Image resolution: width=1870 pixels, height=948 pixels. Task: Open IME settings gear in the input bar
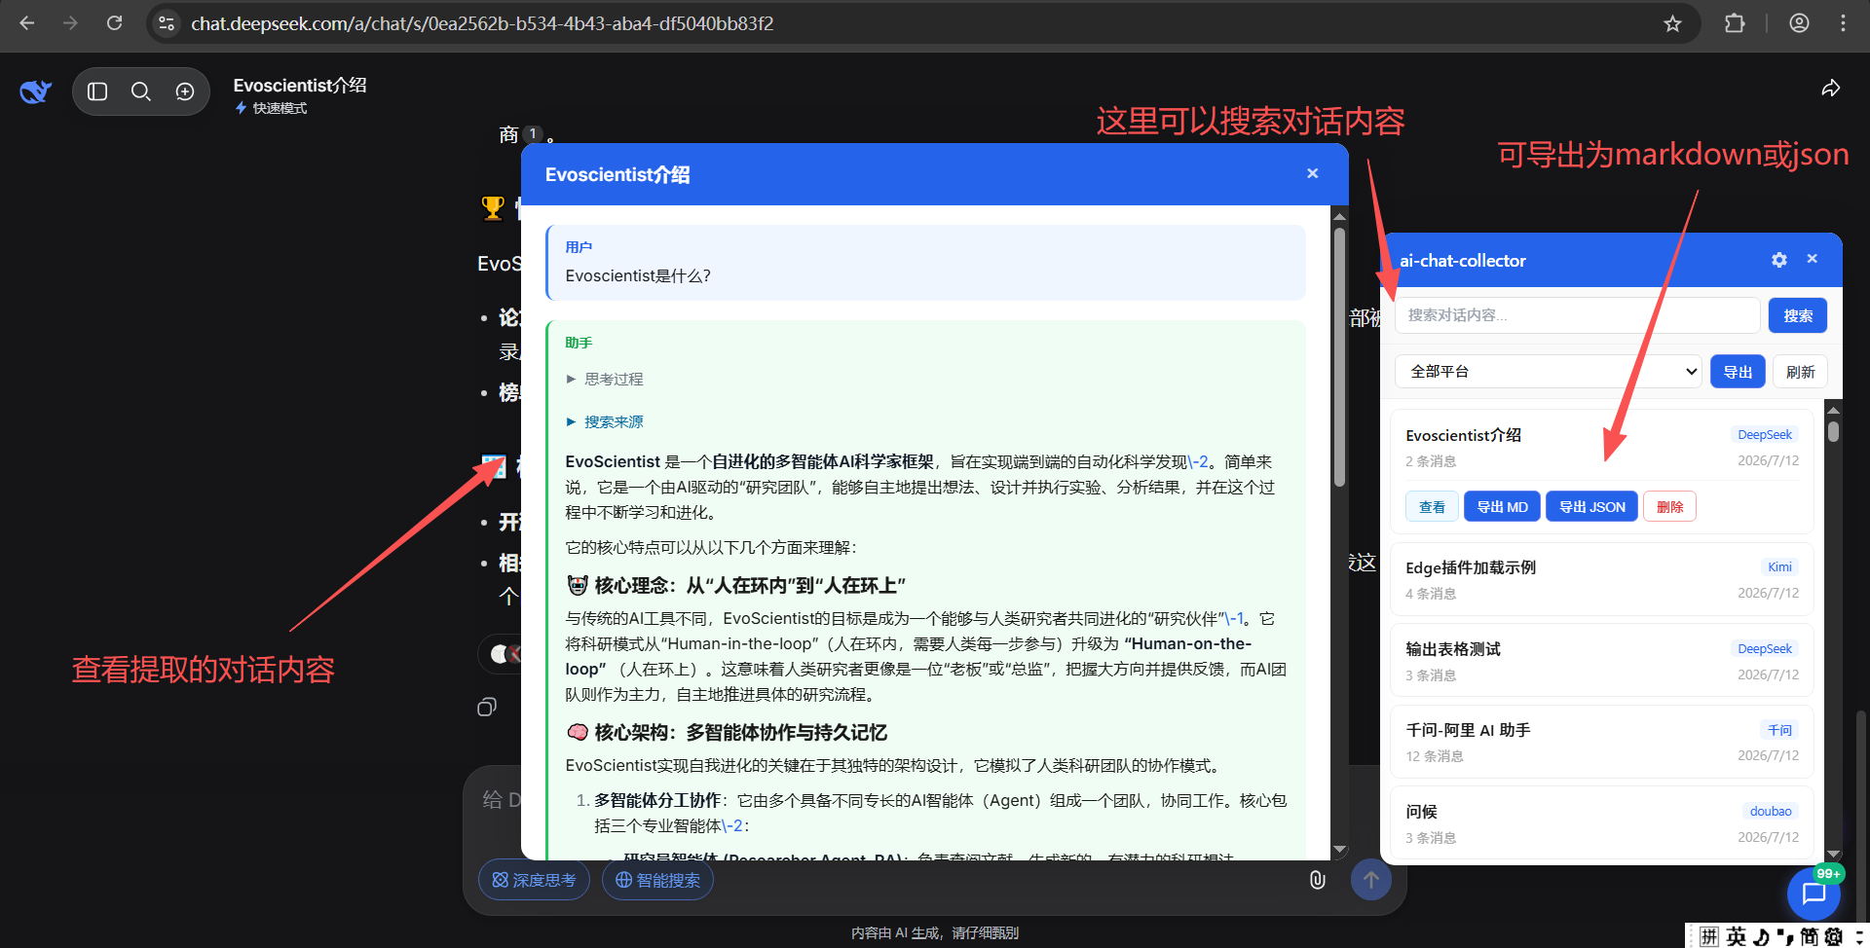1834,936
